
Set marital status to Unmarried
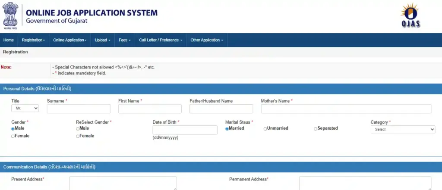tap(265, 128)
